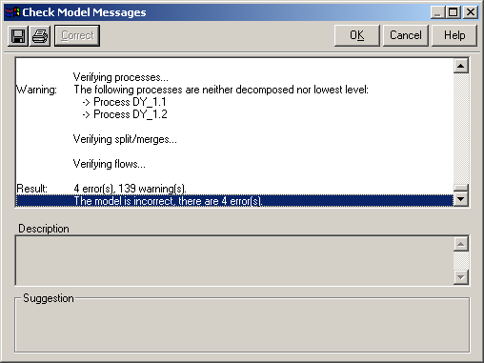Cancel the Check Model Messages dialog
Viewport: 484px width, 363px height.
pyautogui.click(x=406, y=35)
